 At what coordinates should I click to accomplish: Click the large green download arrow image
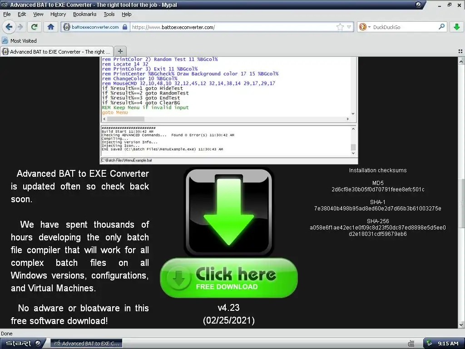[228, 212]
